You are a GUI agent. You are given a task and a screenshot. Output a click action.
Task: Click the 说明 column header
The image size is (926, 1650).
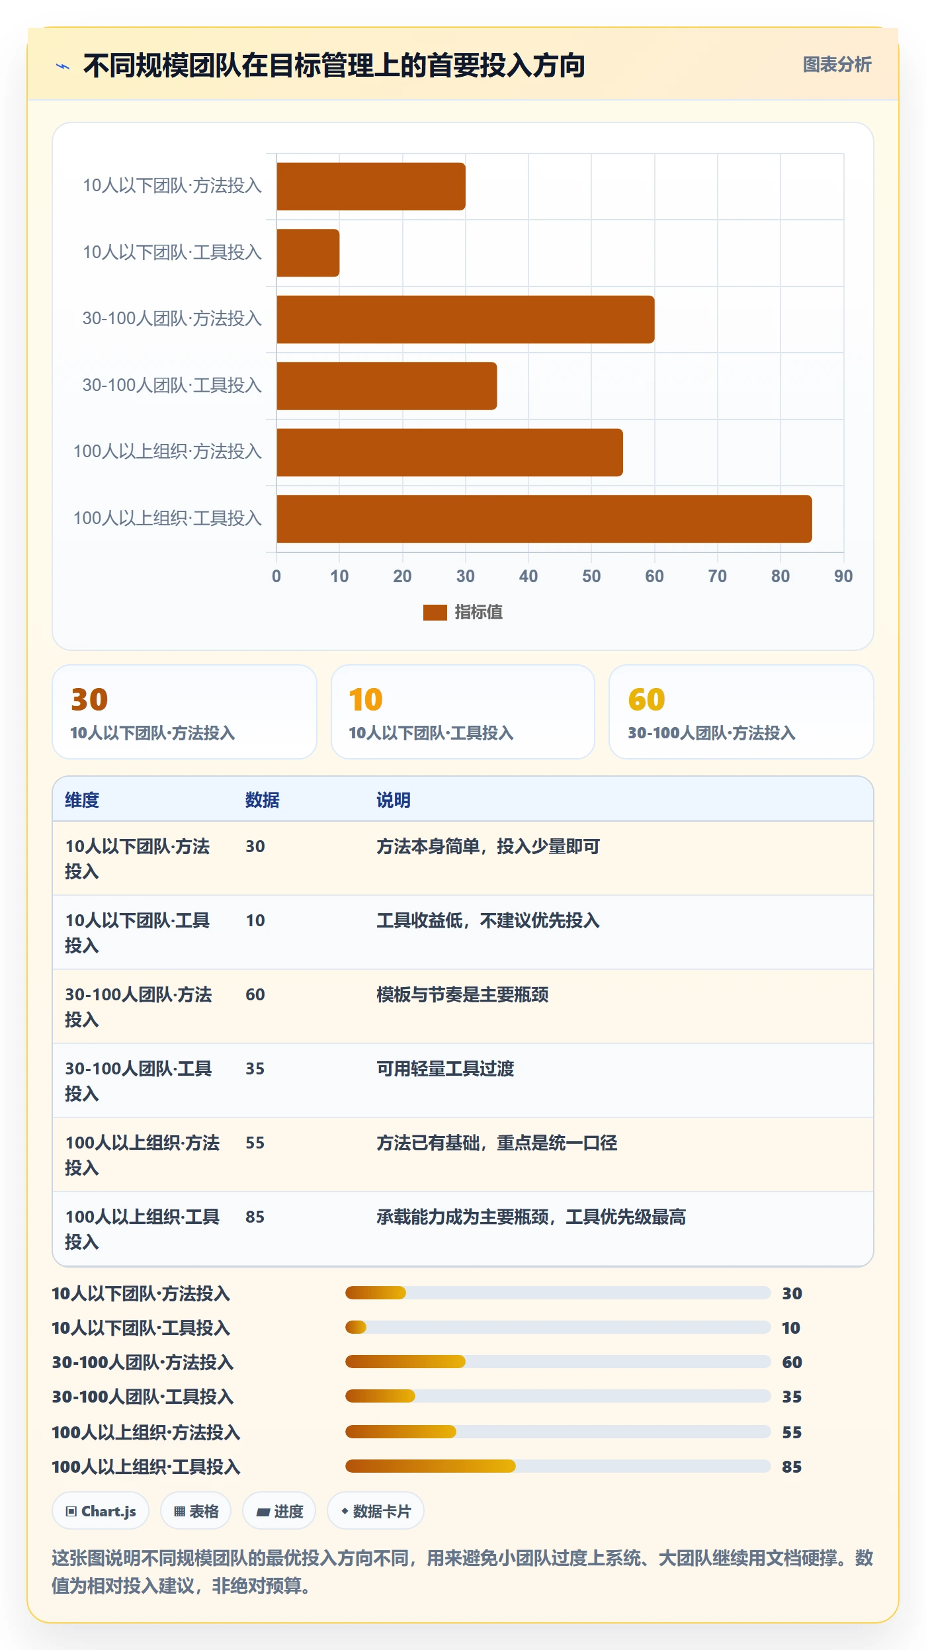(x=394, y=800)
